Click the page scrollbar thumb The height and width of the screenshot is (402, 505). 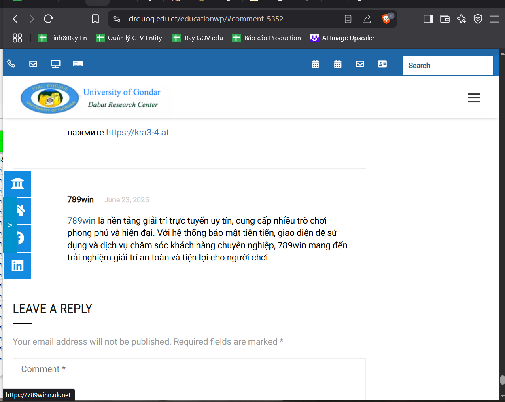pos(502,380)
